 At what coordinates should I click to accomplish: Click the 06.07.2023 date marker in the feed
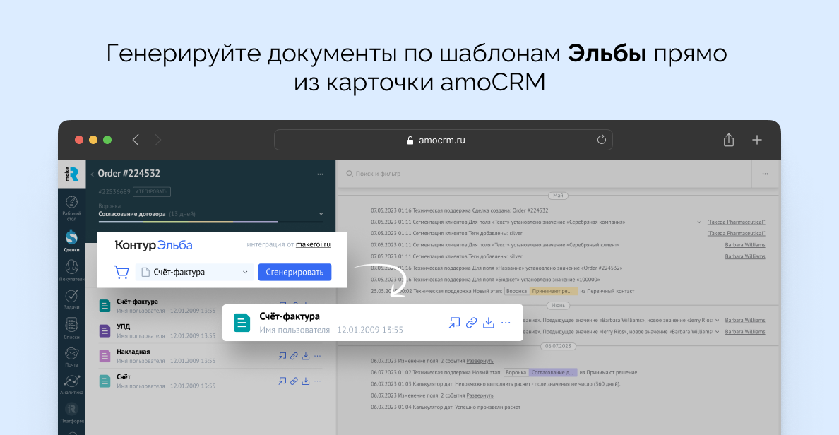[x=558, y=346]
